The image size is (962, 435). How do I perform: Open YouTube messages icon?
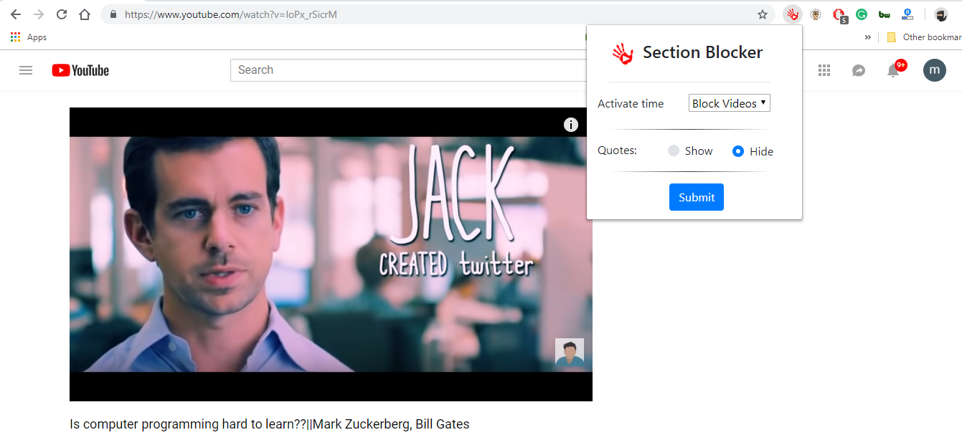click(x=859, y=70)
